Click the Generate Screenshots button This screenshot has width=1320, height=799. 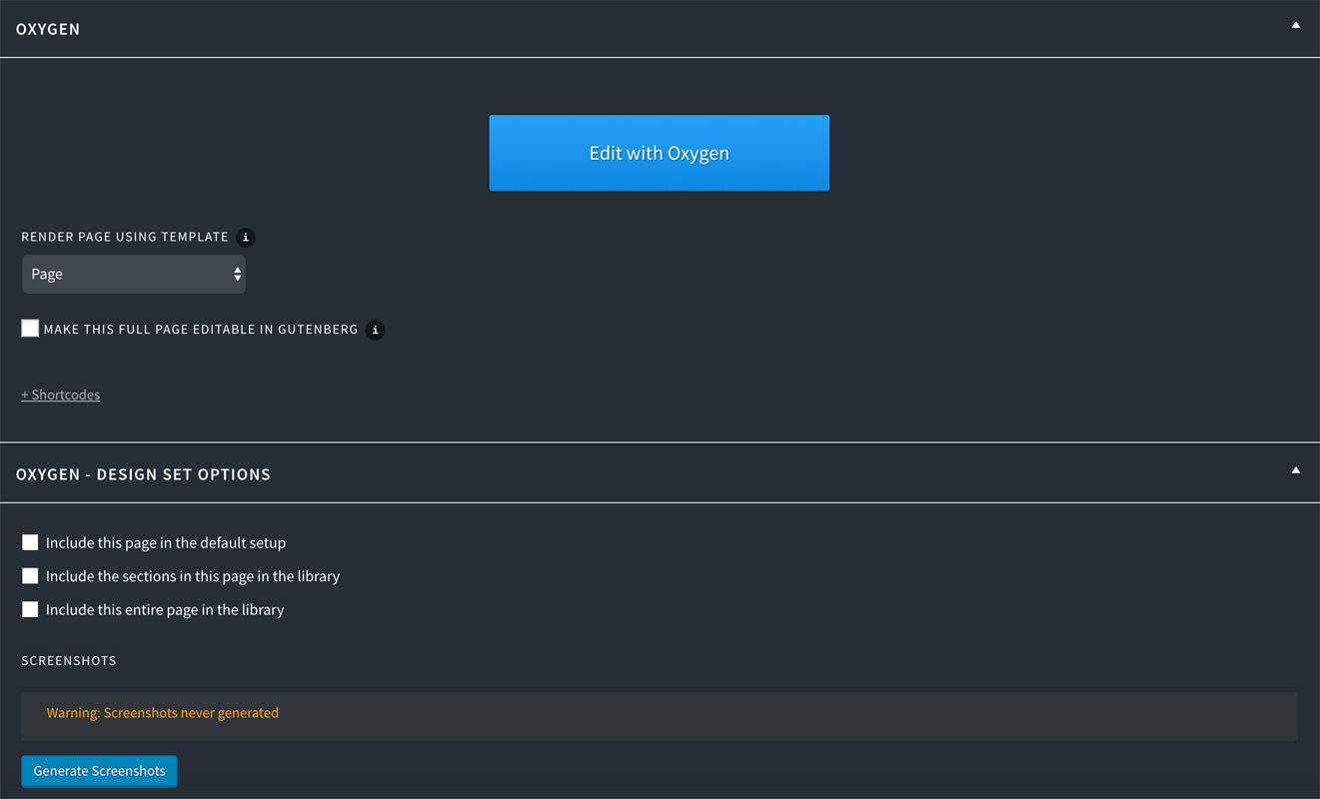click(100, 771)
